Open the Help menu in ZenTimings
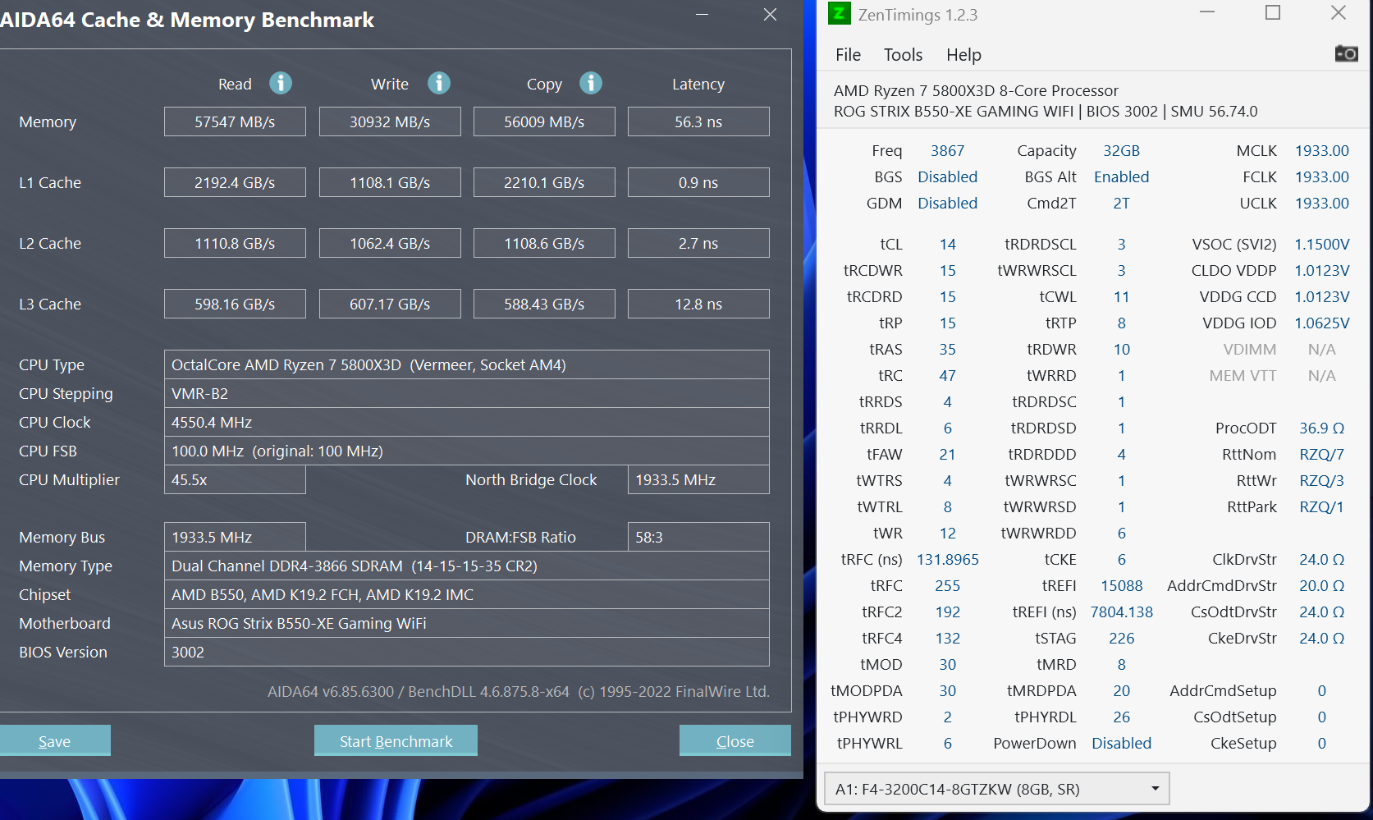The width and height of the screenshot is (1373, 820). coord(963,55)
